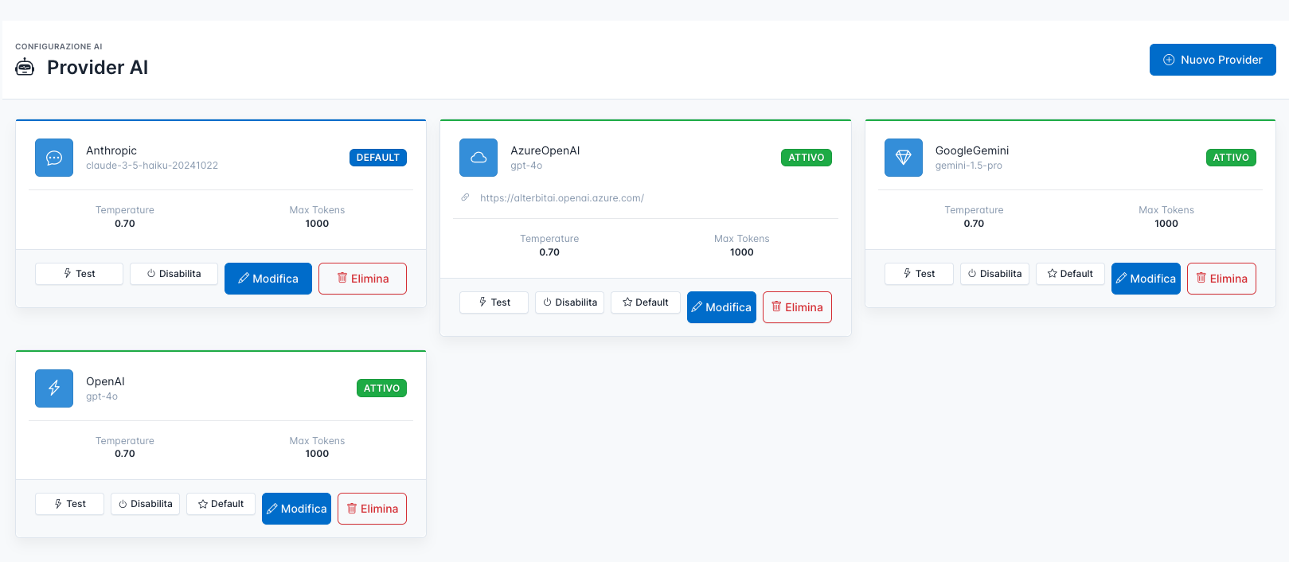
Task: Delete the GoogleGemini provider
Action: [1221, 279]
